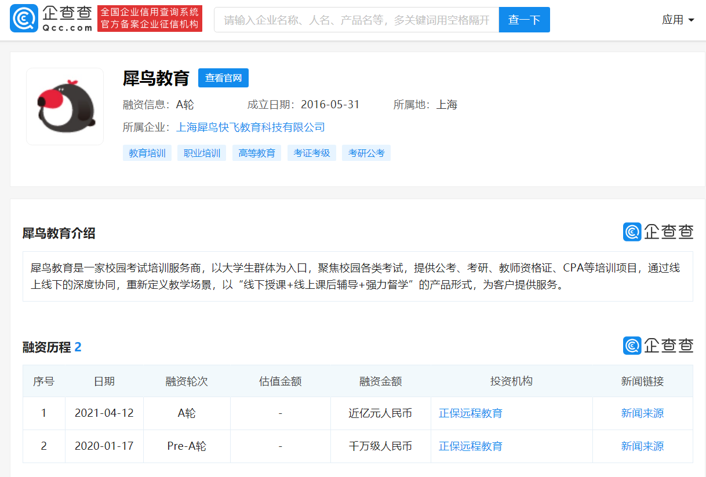Open the 犀鸟教育 company logo thumbnail

tap(65, 107)
